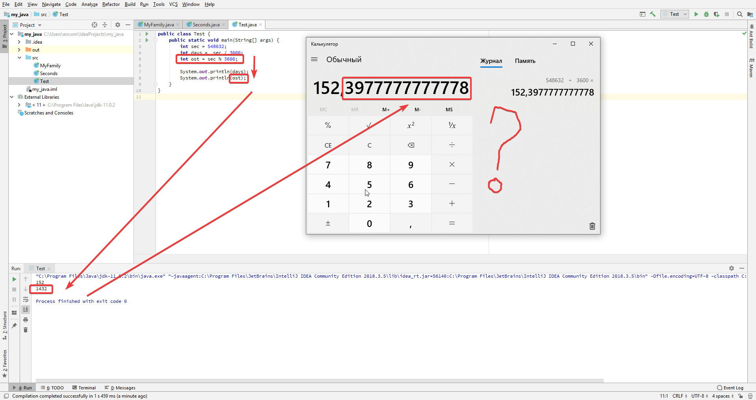
Task: Collapse External Libraries node
Action: coord(12,97)
